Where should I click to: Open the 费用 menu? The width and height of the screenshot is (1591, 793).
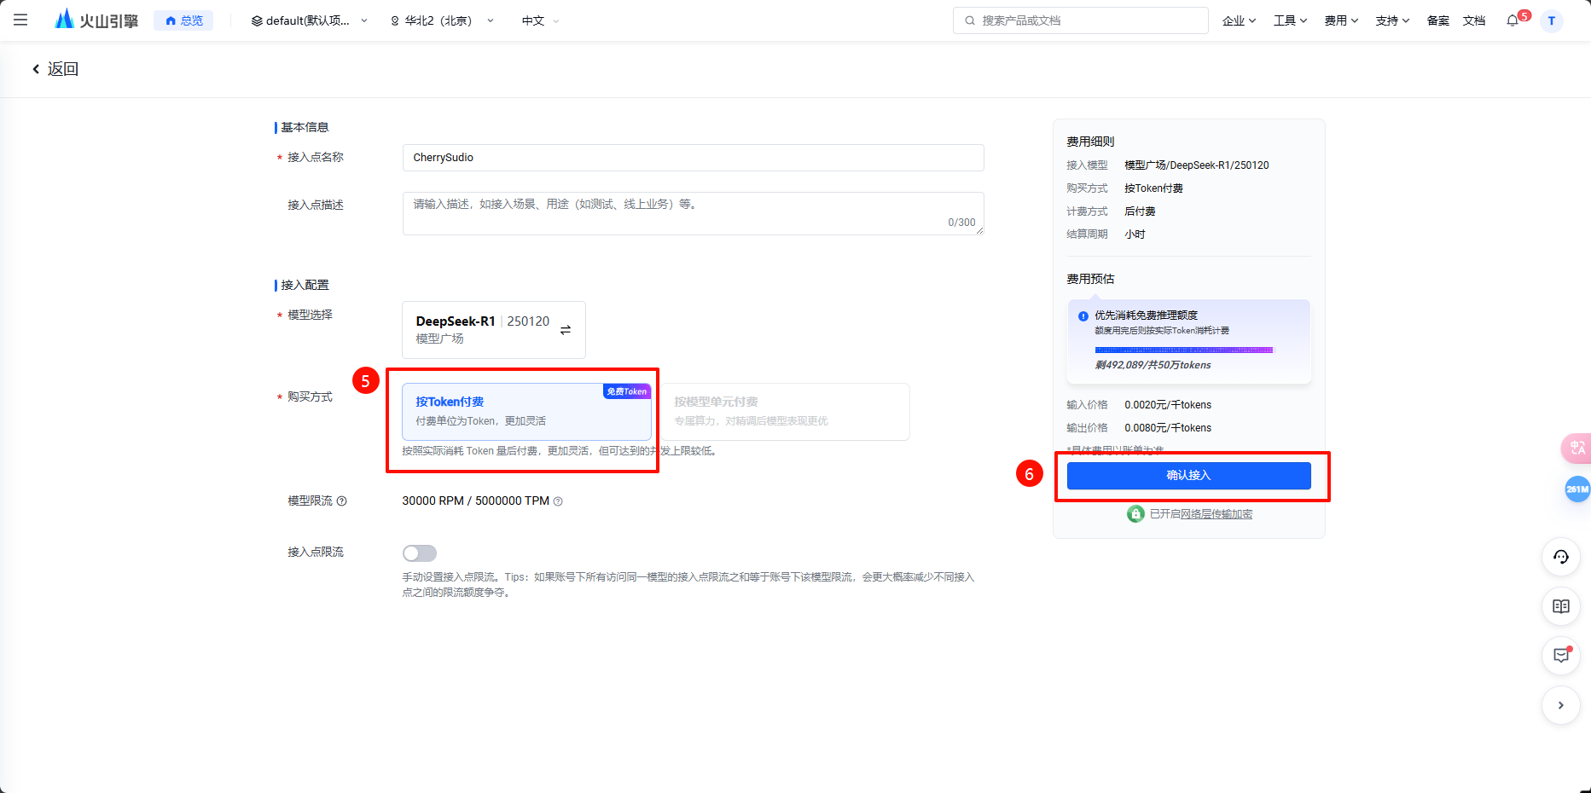pos(1341,20)
